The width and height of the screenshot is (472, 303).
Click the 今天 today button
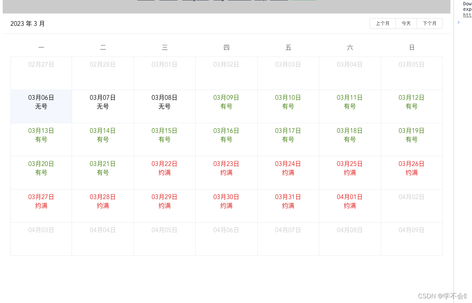tap(406, 23)
